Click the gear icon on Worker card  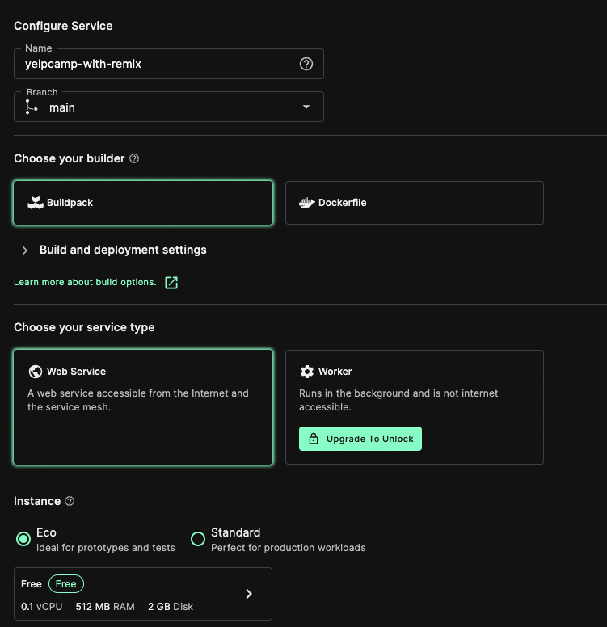[x=307, y=372]
